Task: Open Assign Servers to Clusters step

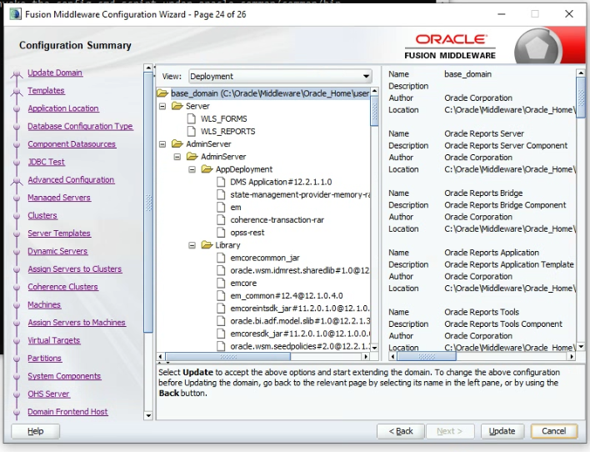Action: 75,269
